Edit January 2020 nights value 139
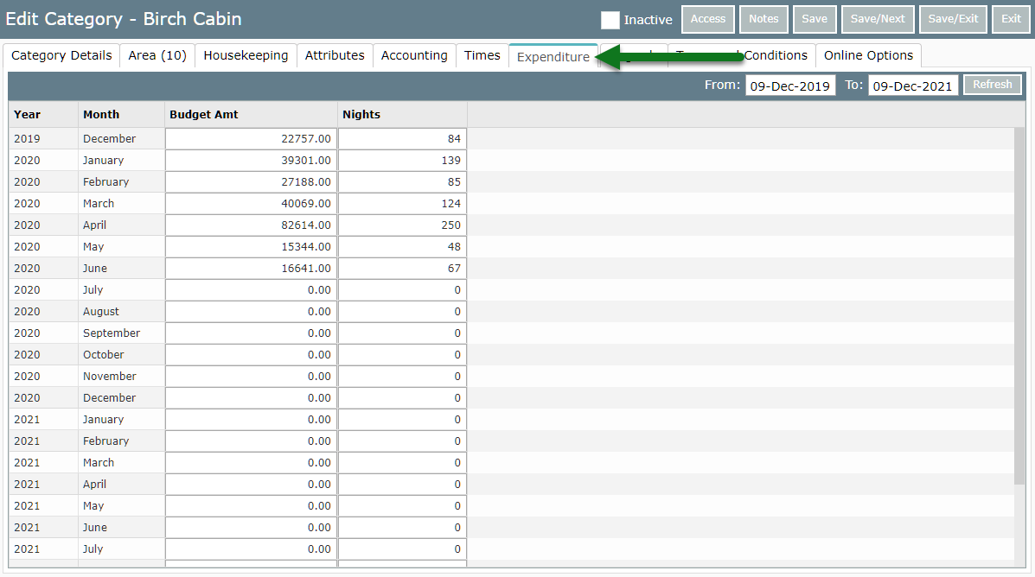The image size is (1035, 577). [402, 161]
